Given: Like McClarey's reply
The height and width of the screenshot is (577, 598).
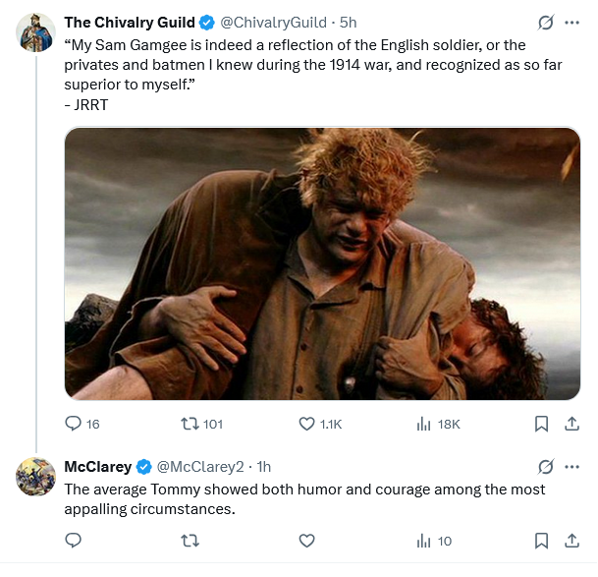Looking at the screenshot, I should [306, 540].
